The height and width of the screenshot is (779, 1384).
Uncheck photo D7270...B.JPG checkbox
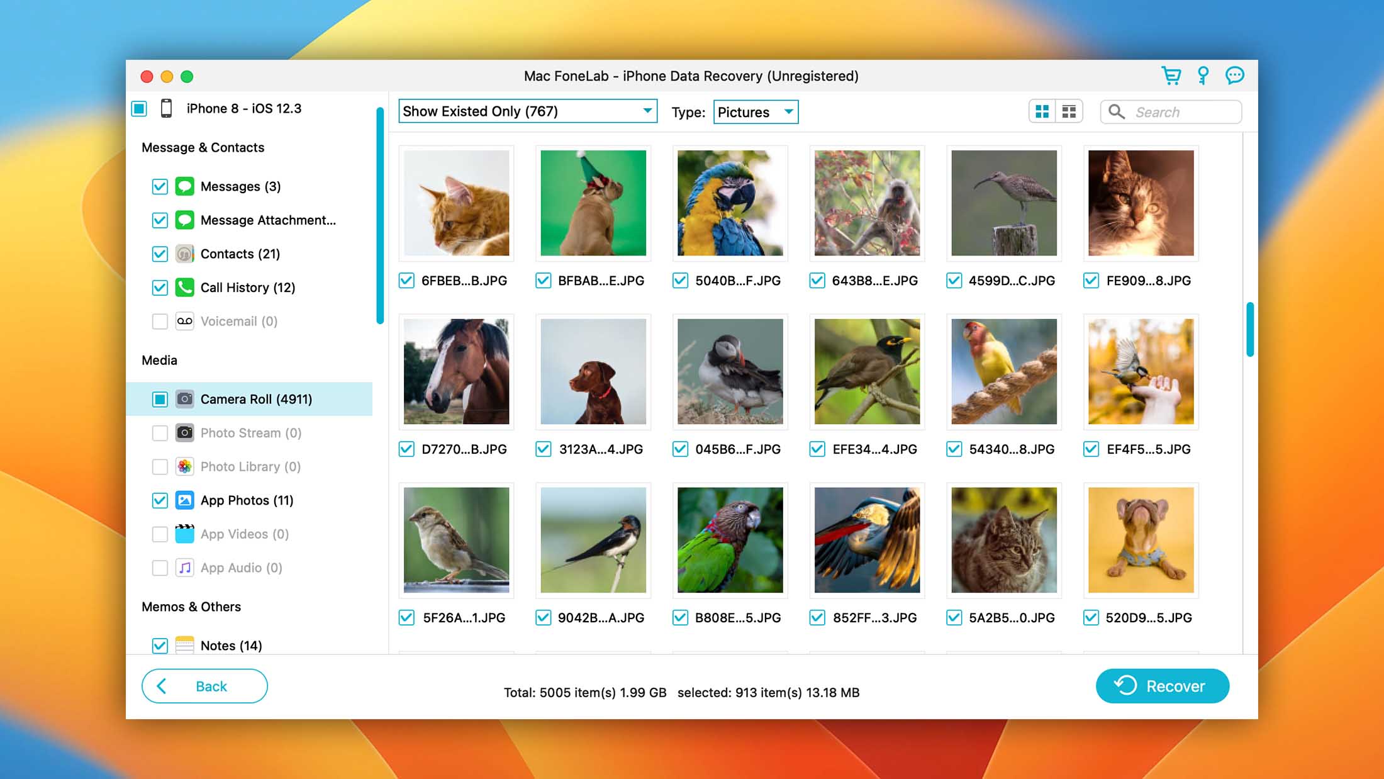tap(406, 449)
